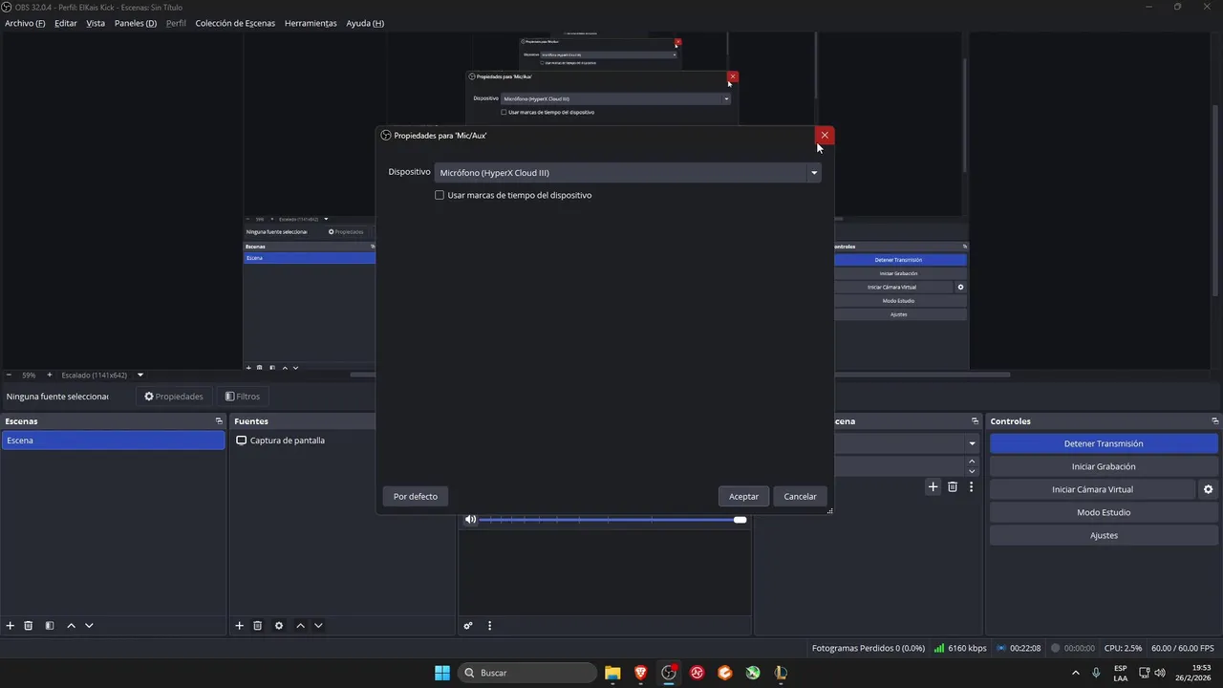Open Colección de Escenas menu
Viewport: 1223px width, 688px height.
[235, 23]
